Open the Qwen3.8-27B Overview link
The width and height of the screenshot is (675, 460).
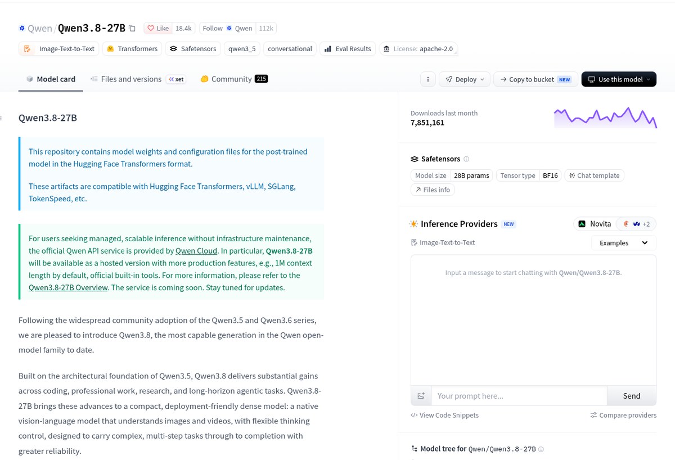(68, 287)
